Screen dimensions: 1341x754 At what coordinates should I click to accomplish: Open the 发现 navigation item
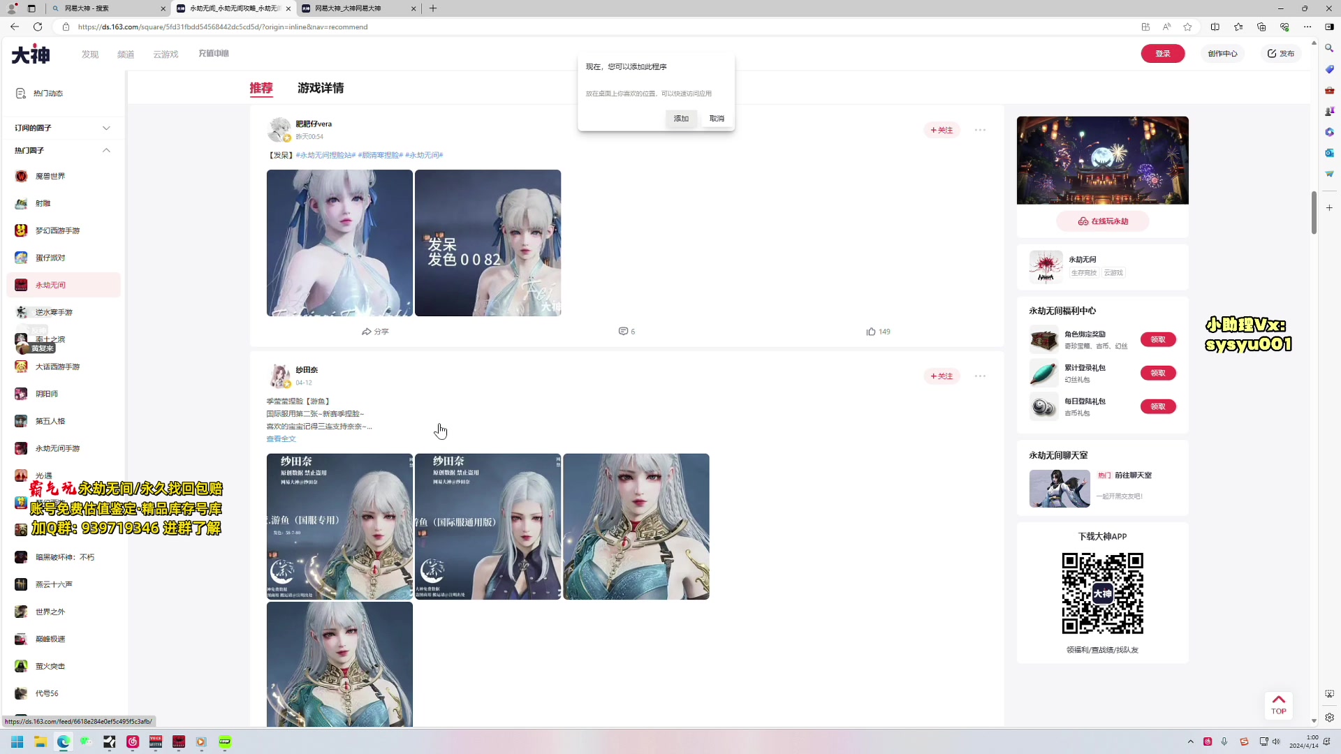click(90, 54)
